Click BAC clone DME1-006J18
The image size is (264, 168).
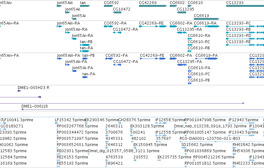pos(34,106)
